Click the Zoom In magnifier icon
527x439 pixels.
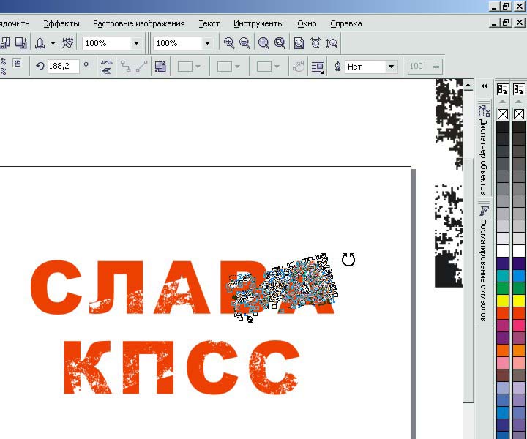[x=229, y=43]
